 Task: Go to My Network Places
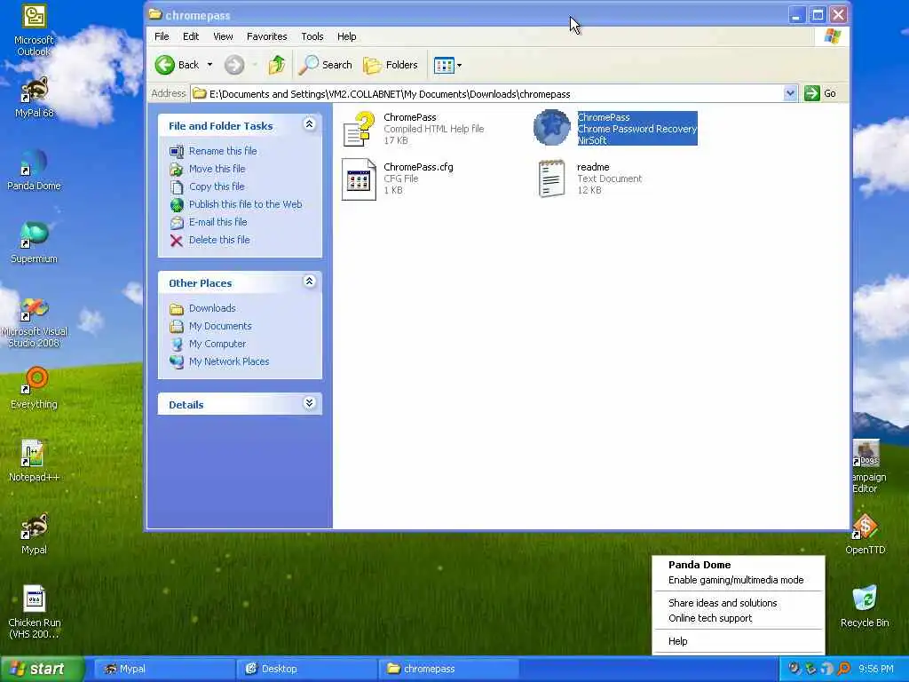(x=229, y=361)
